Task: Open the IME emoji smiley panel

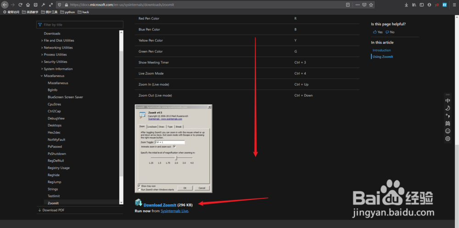Action: 448,131
